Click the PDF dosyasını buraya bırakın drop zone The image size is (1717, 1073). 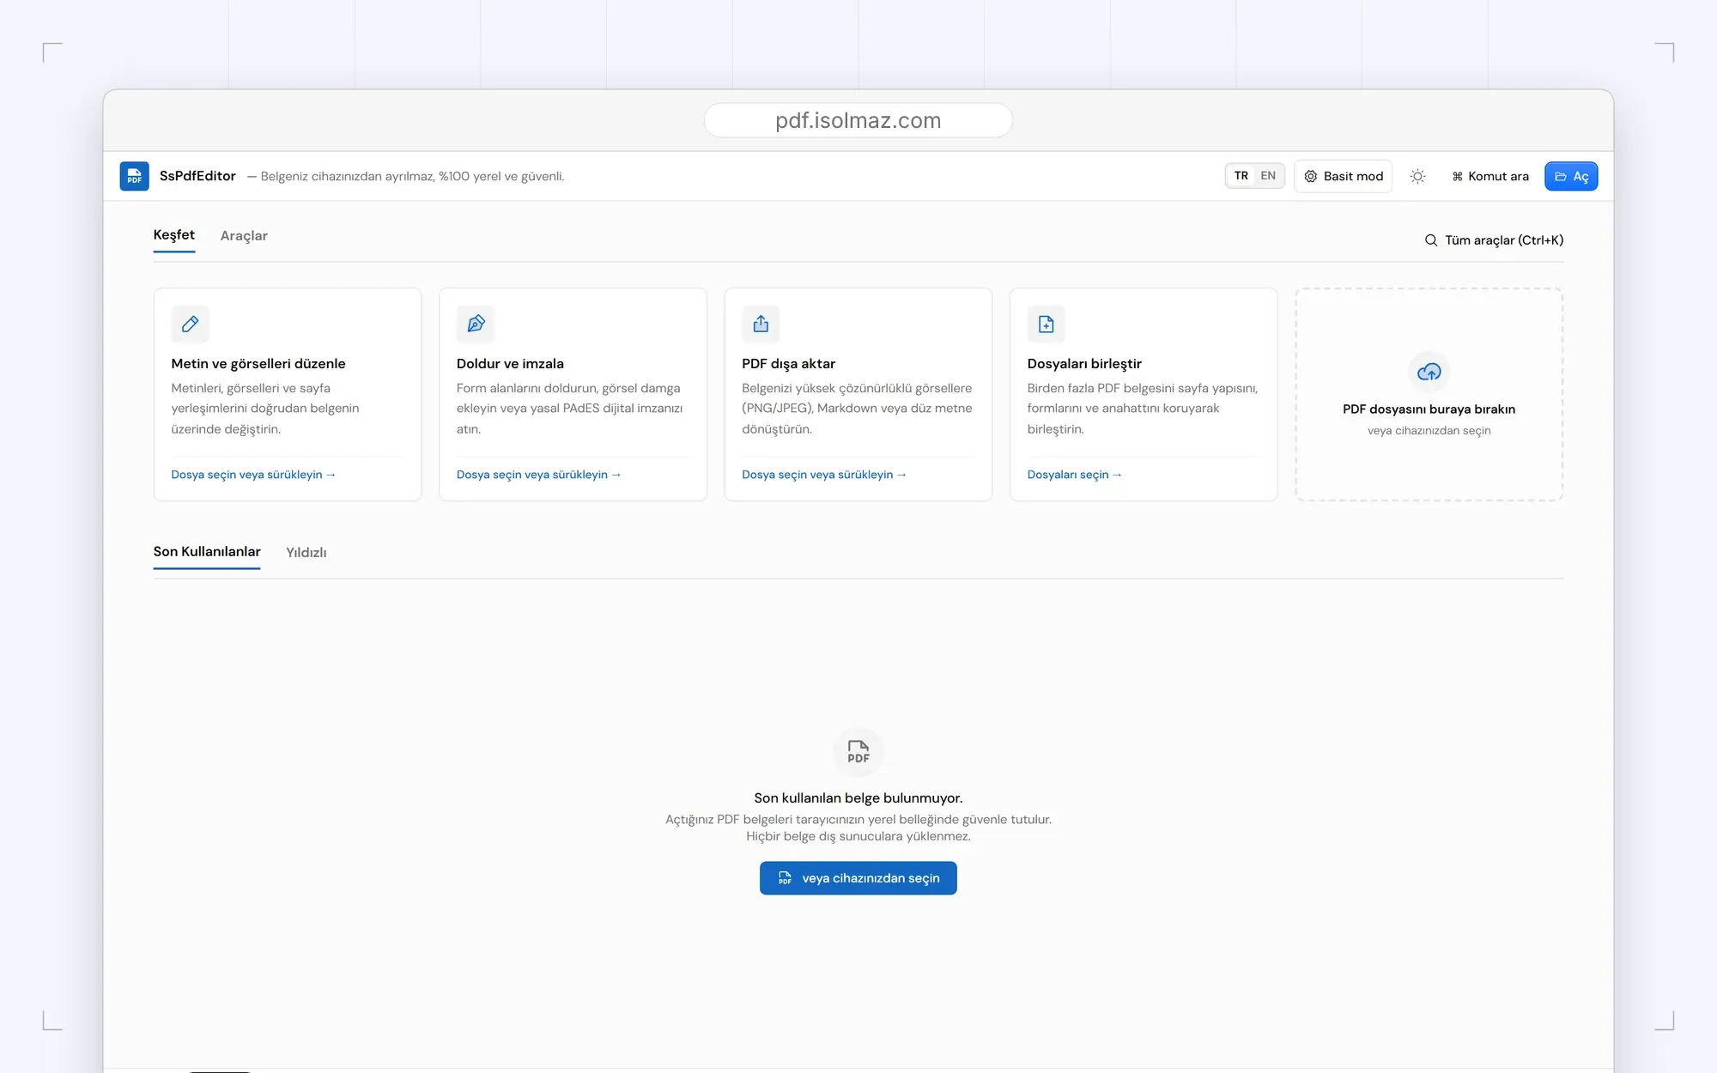click(1429, 394)
